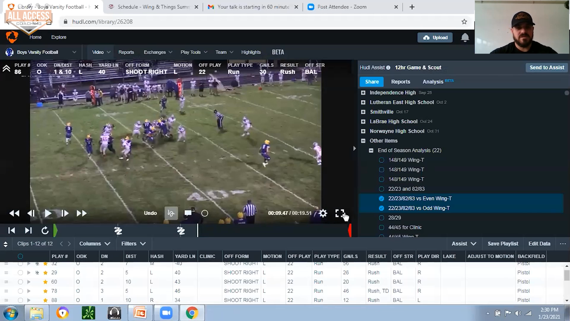Switch to the Reports tab in the side panel
Image resolution: width=570 pixels, height=321 pixels.
click(x=400, y=82)
